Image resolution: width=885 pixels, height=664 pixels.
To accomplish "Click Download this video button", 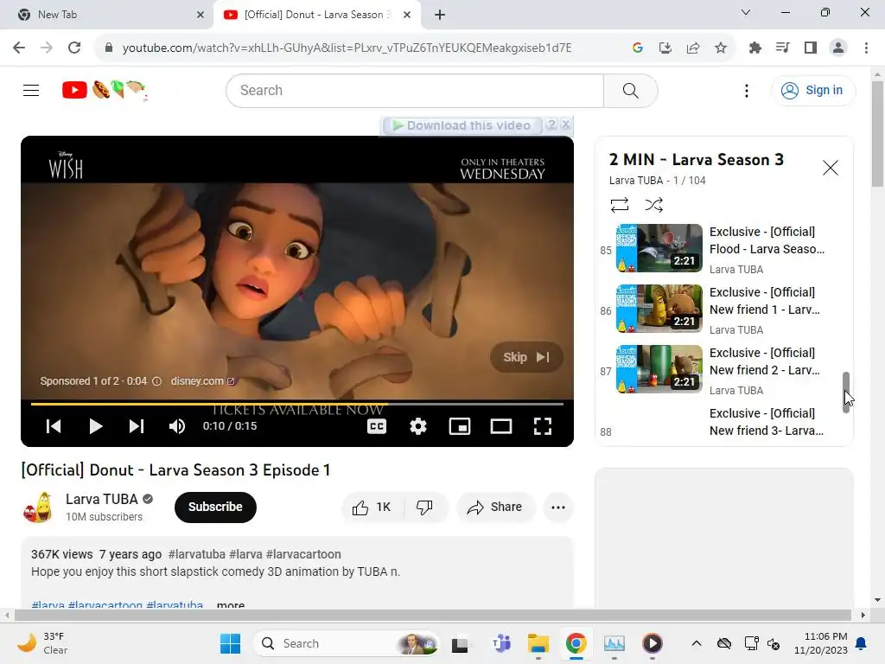I will click(462, 125).
